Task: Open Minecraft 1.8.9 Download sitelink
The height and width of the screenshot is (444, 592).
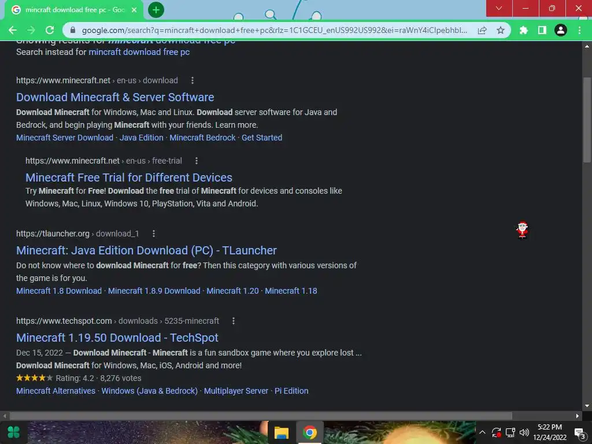Action: [x=154, y=291]
